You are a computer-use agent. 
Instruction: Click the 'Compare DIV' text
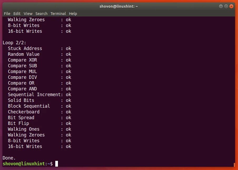click(22, 77)
